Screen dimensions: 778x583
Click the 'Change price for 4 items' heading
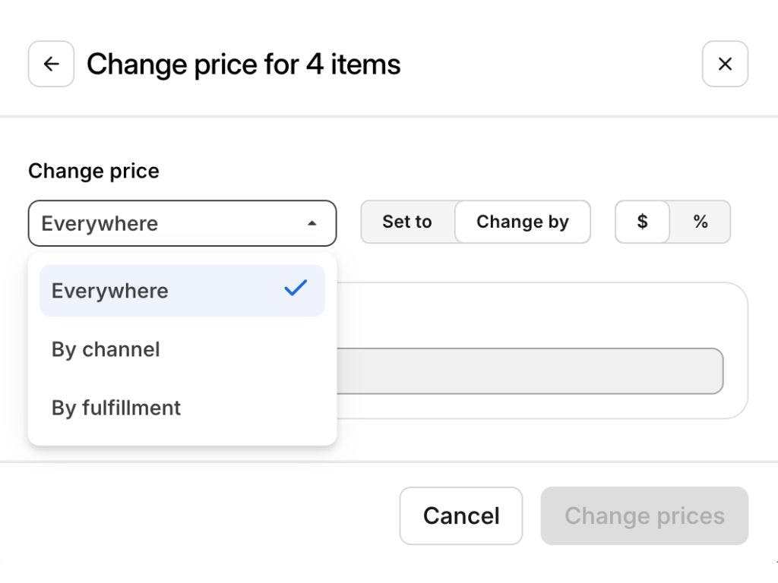(x=243, y=65)
